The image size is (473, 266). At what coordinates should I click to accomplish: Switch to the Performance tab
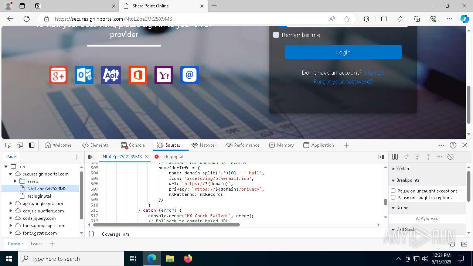point(242,145)
